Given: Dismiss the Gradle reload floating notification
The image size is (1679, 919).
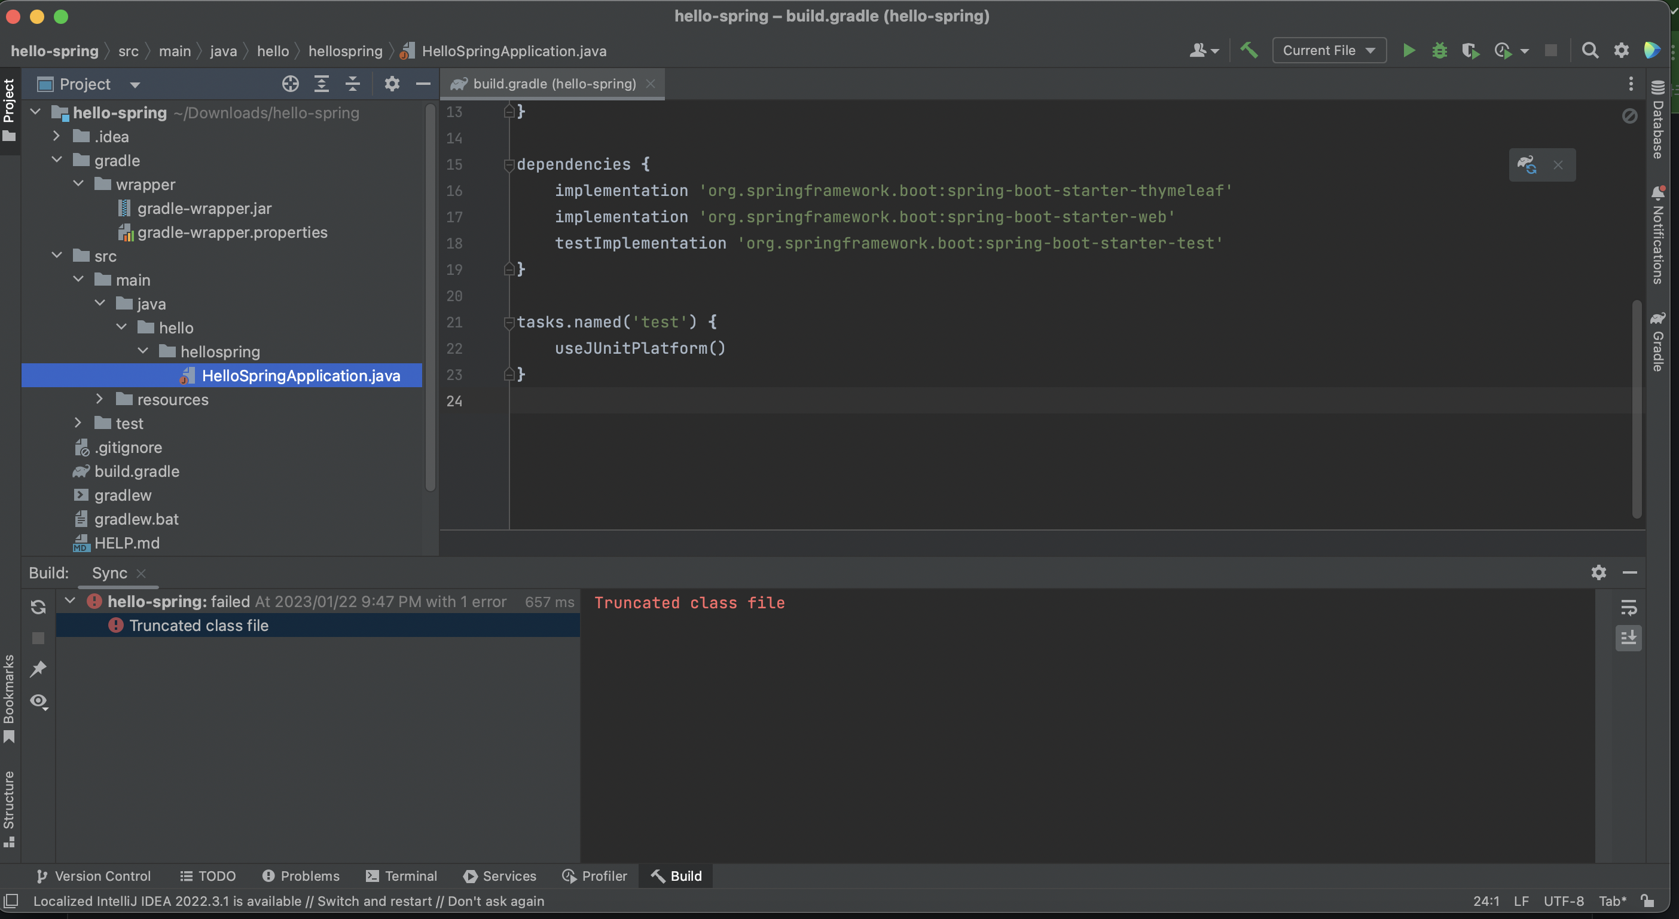Looking at the screenshot, I should (x=1558, y=165).
